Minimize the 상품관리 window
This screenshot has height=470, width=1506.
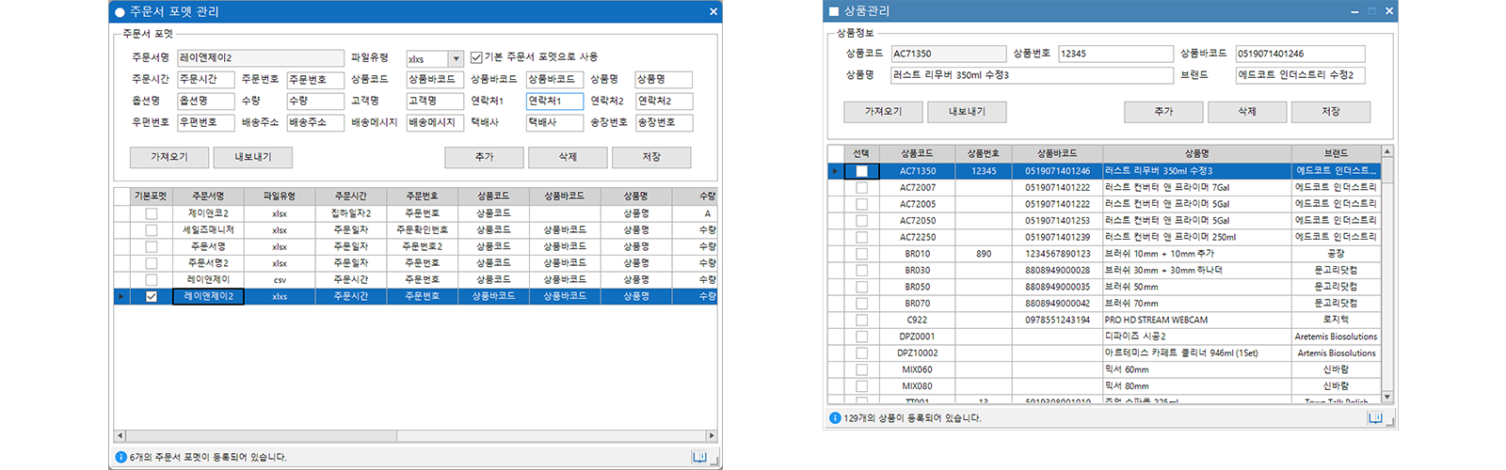1354,11
